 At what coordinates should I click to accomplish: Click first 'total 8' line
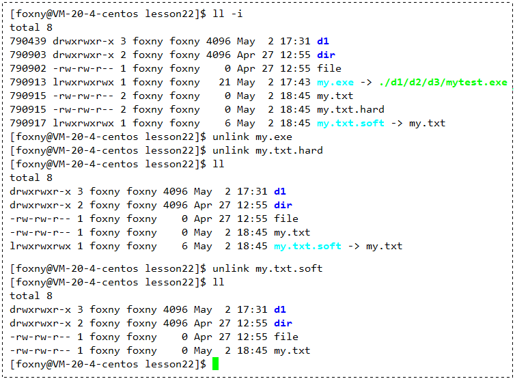click(31, 27)
